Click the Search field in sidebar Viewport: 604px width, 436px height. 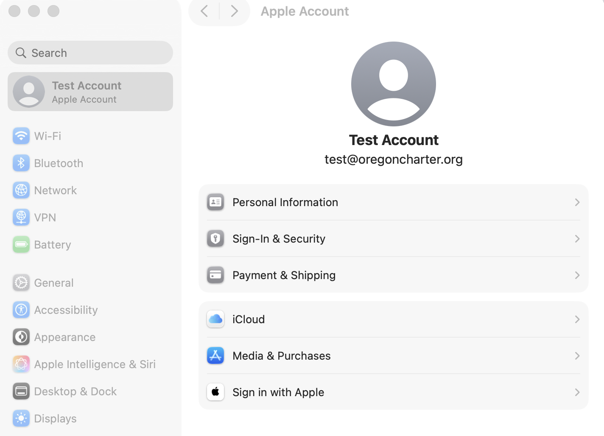tap(90, 53)
